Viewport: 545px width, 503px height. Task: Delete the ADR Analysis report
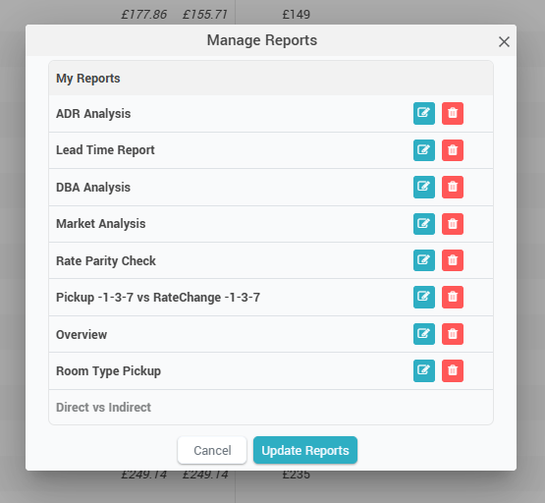click(x=452, y=113)
